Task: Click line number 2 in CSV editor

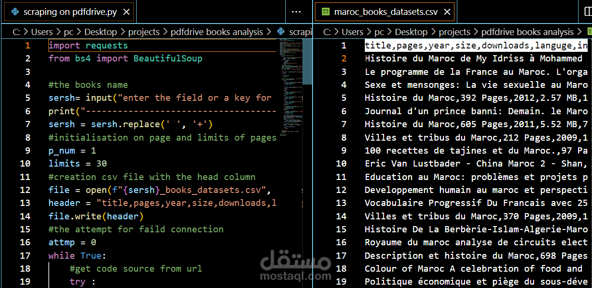Action: [344, 59]
